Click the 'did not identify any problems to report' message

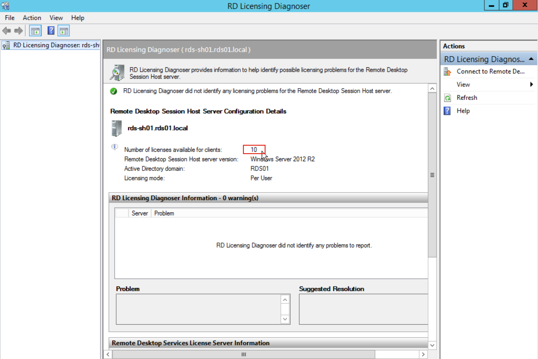[x=294, y=245]
